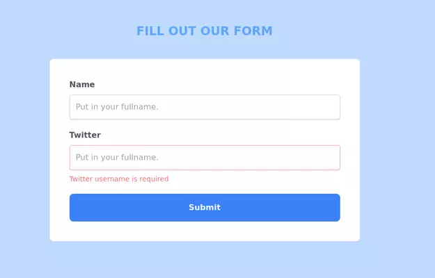Click the light blue page background below the form
This screenshot has height=278, width=435.
click(205, 261)
